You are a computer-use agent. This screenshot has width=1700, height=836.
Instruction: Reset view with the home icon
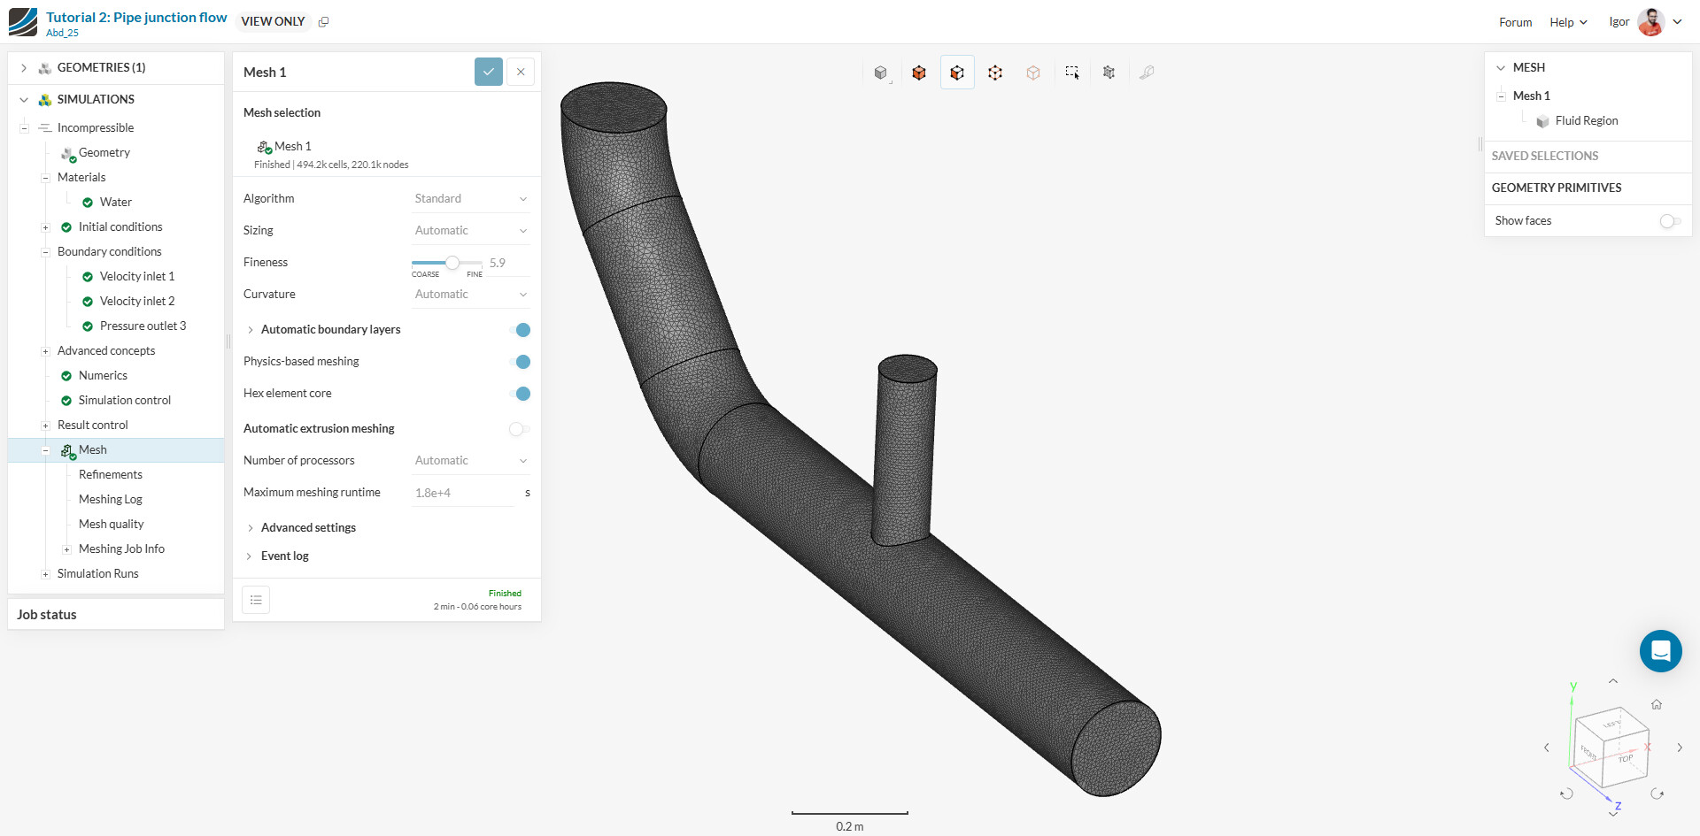point(1657,704)
